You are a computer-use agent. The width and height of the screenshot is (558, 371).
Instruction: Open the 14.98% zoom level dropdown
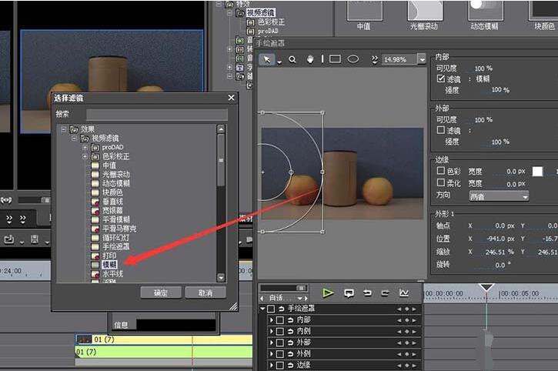click(422, 59)
